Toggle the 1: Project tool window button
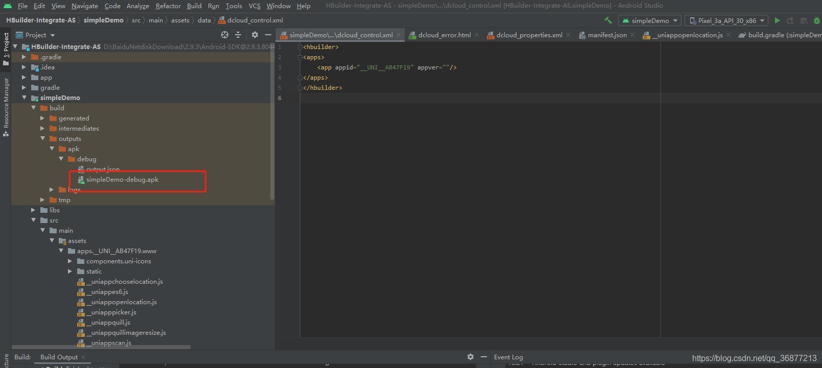 click(x=6, y=49)
